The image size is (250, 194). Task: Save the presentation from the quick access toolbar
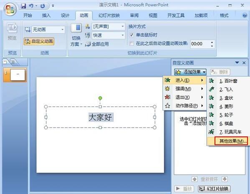point(23,6)
